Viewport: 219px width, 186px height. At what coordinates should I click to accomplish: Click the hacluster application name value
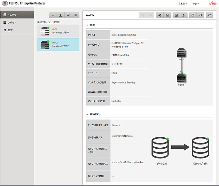tap(116, 101)
